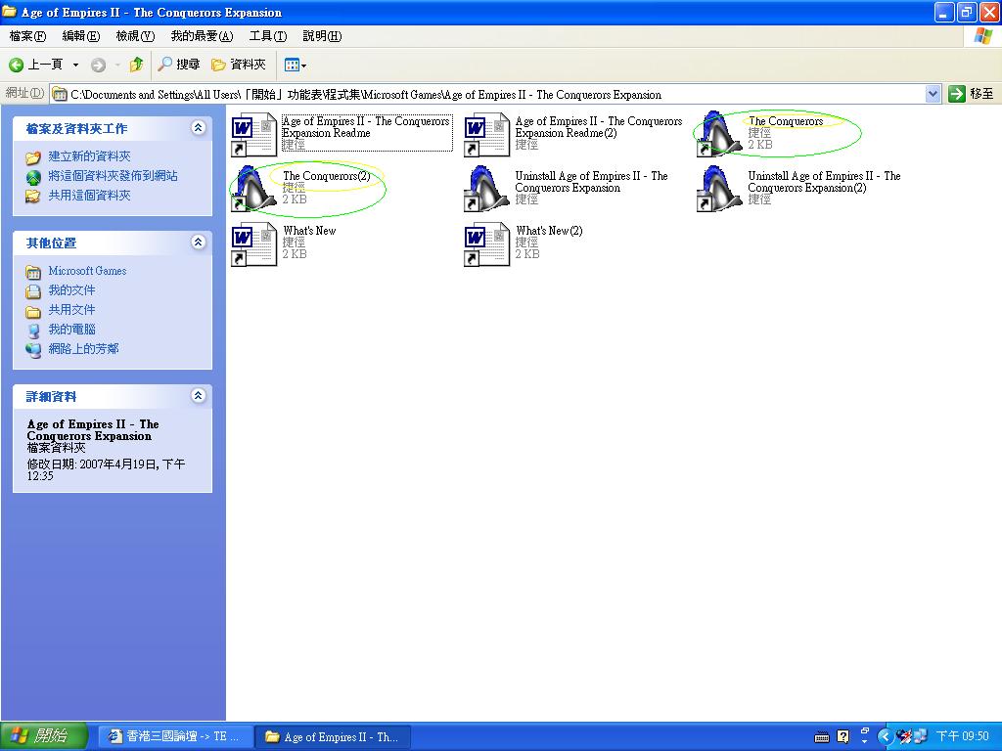Open the What's New document shortcut icon
This screenshot has width=1002, height=751.
[x=253, y=243]
